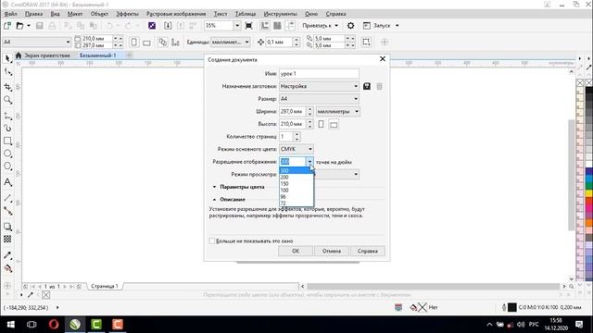Choose landscape orientation in dialog
Viewport: 593px width, 333px height.
(x=334, y=124)
